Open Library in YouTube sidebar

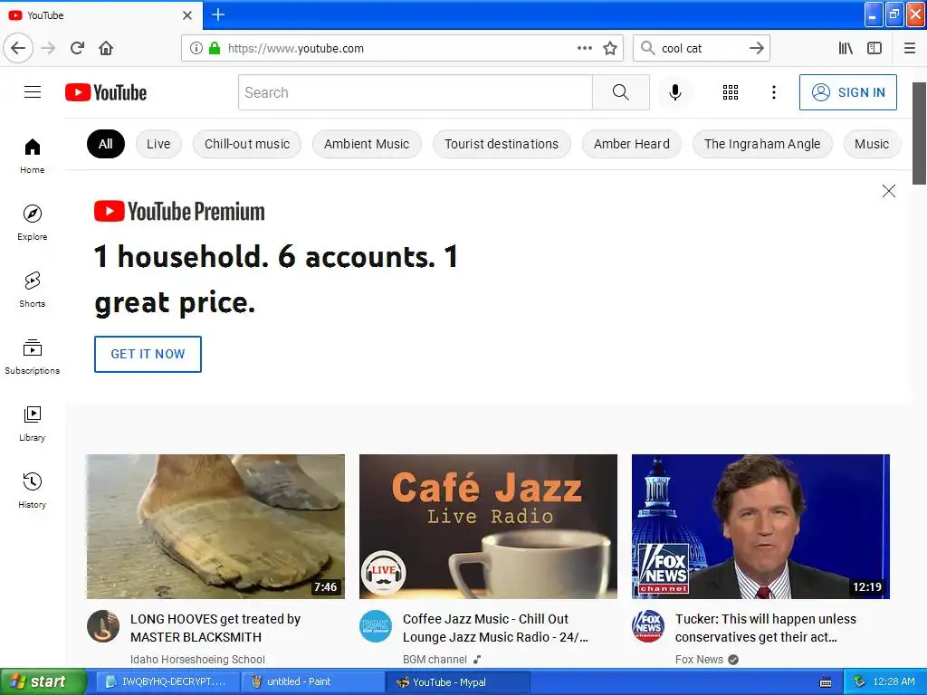click(x=32, y=424)
